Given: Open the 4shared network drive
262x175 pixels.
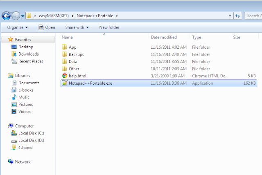Looking at the screenshot, I should click(25, 148).
